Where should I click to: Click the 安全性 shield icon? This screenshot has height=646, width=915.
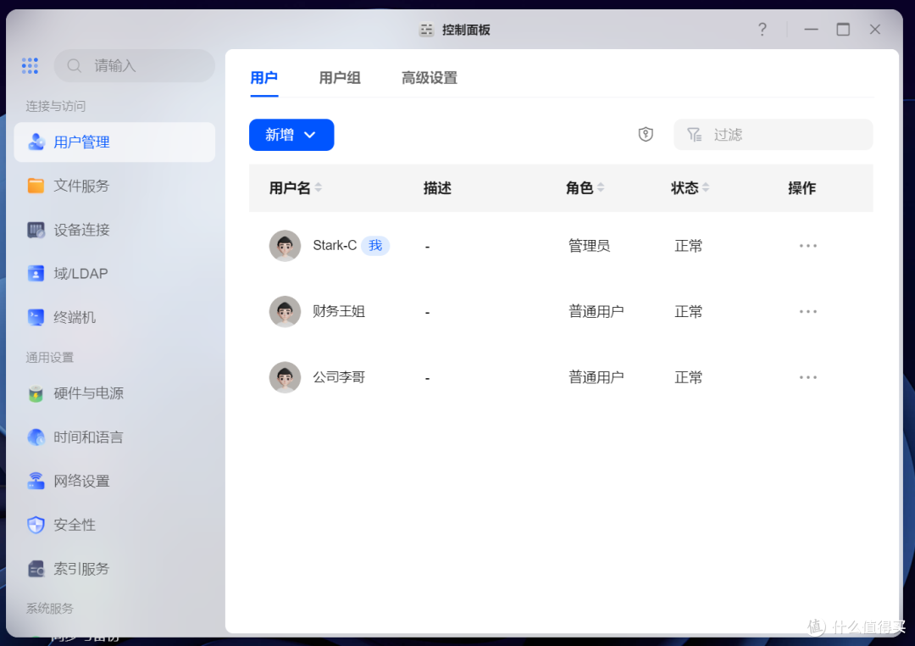[x=36, y=525]
